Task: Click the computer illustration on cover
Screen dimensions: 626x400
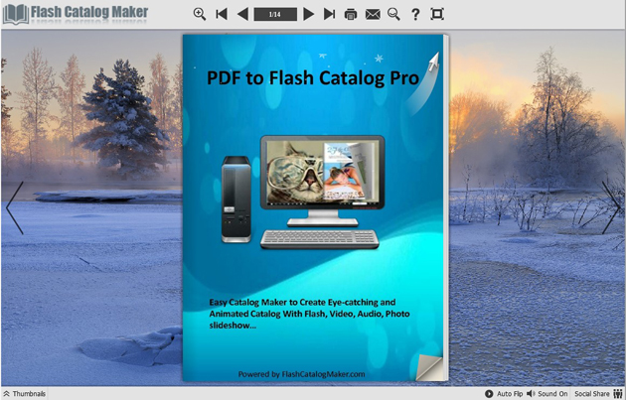Action: [x=301, y=193]
